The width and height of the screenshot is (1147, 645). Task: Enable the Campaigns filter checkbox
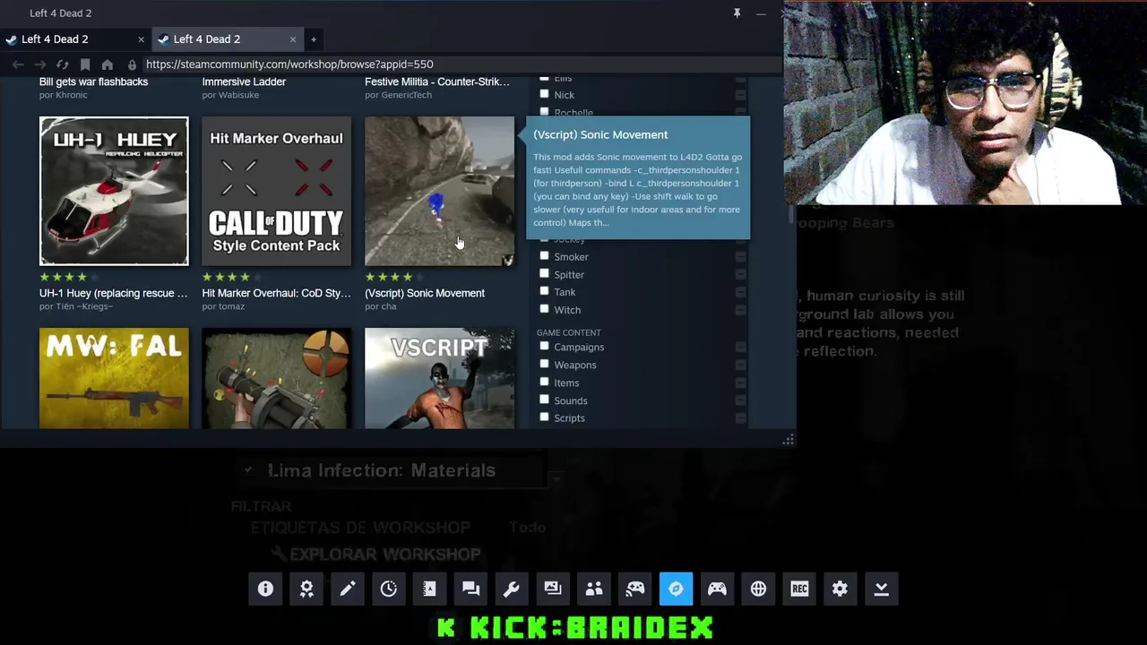[544, 347]
